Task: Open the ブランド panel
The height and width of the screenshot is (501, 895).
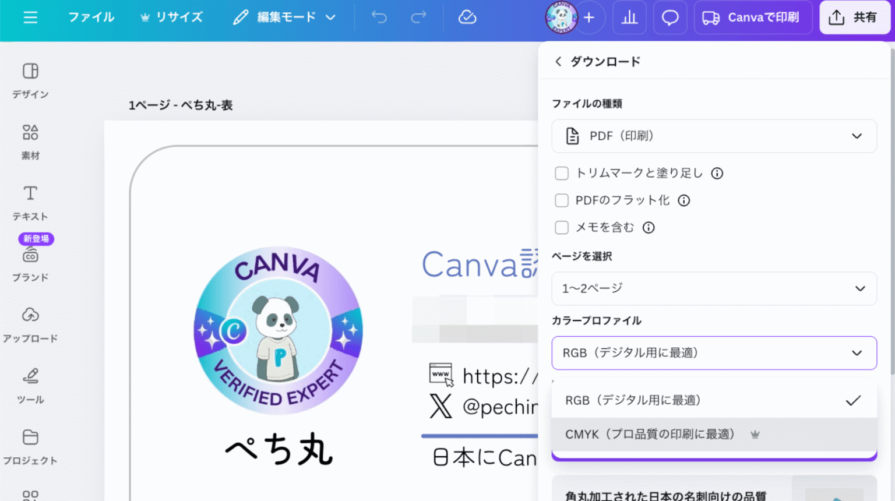Action: click(x=30, y=263)
